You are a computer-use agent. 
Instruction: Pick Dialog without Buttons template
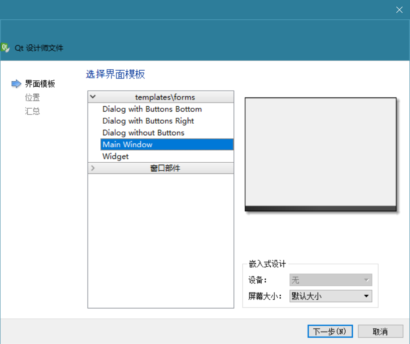(x=143, y=133)
